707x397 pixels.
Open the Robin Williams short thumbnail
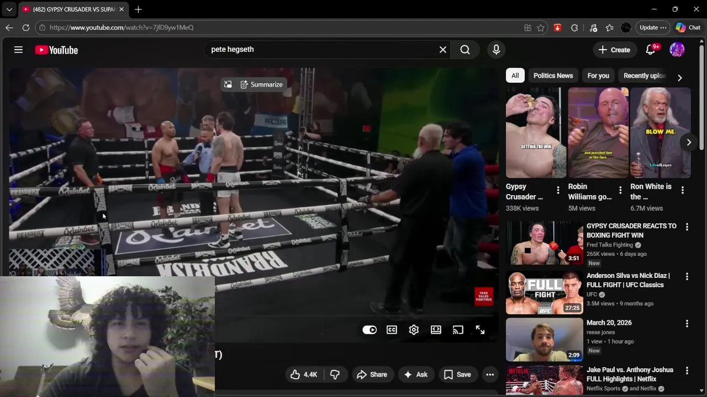click(x=598, y=133)
